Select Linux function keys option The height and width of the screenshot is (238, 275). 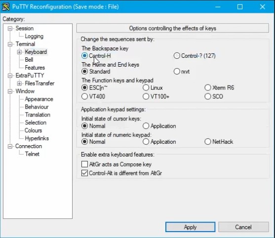[x=146, y=88]
